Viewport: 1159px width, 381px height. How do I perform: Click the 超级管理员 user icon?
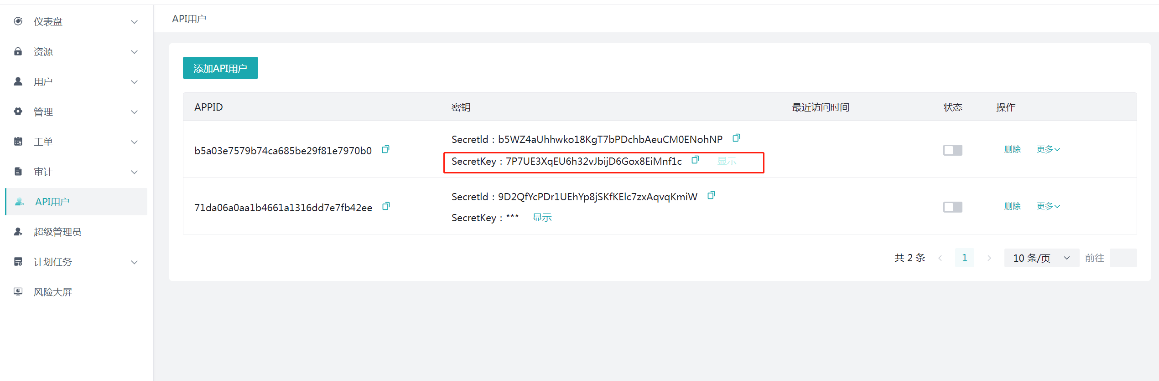click(18, 232)
